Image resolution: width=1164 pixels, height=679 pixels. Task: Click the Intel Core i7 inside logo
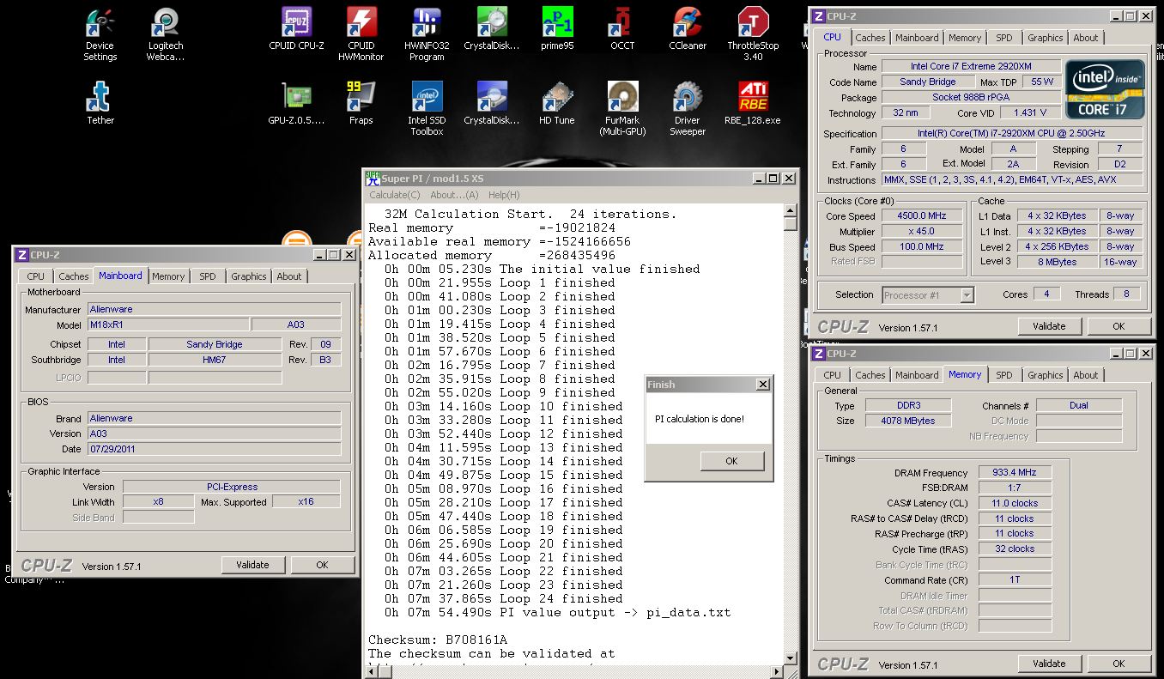point(1105,88)
